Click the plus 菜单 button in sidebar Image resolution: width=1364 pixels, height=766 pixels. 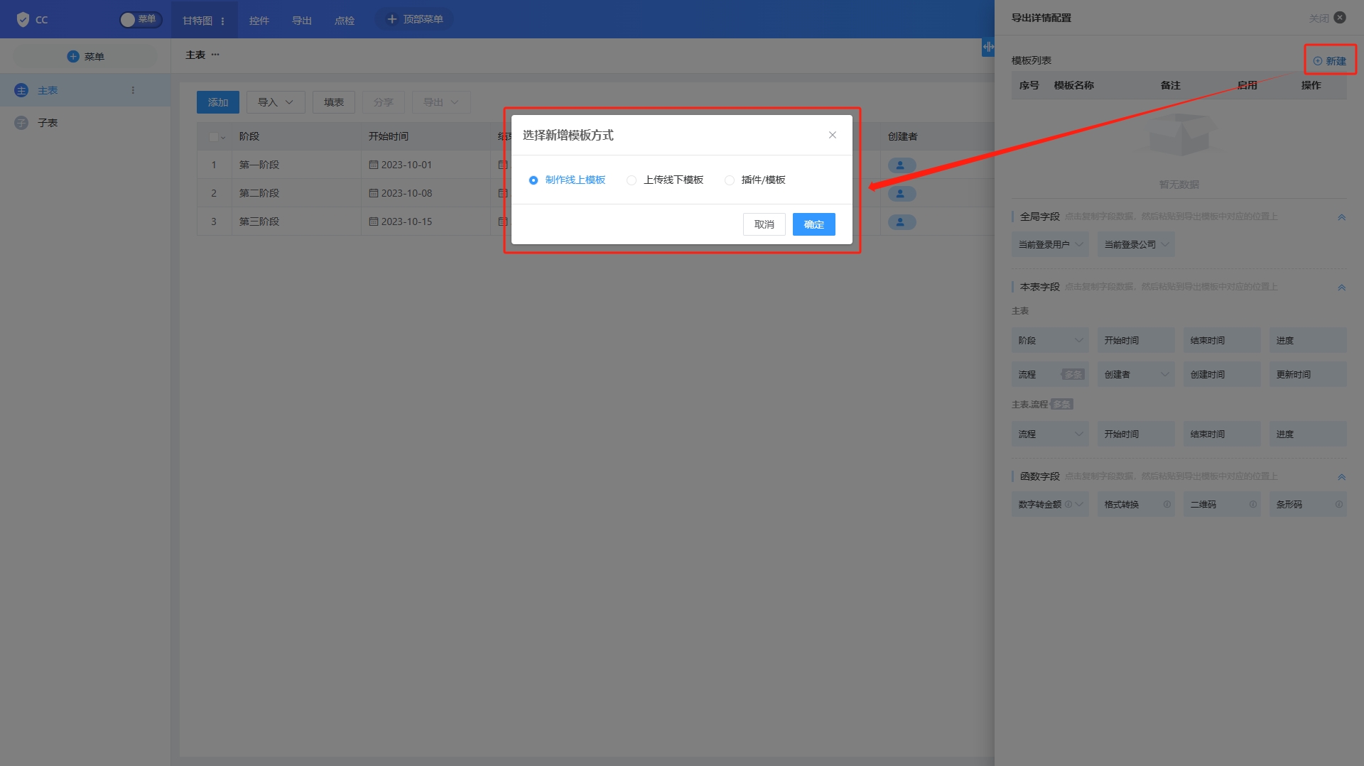[x=85, y=56]
